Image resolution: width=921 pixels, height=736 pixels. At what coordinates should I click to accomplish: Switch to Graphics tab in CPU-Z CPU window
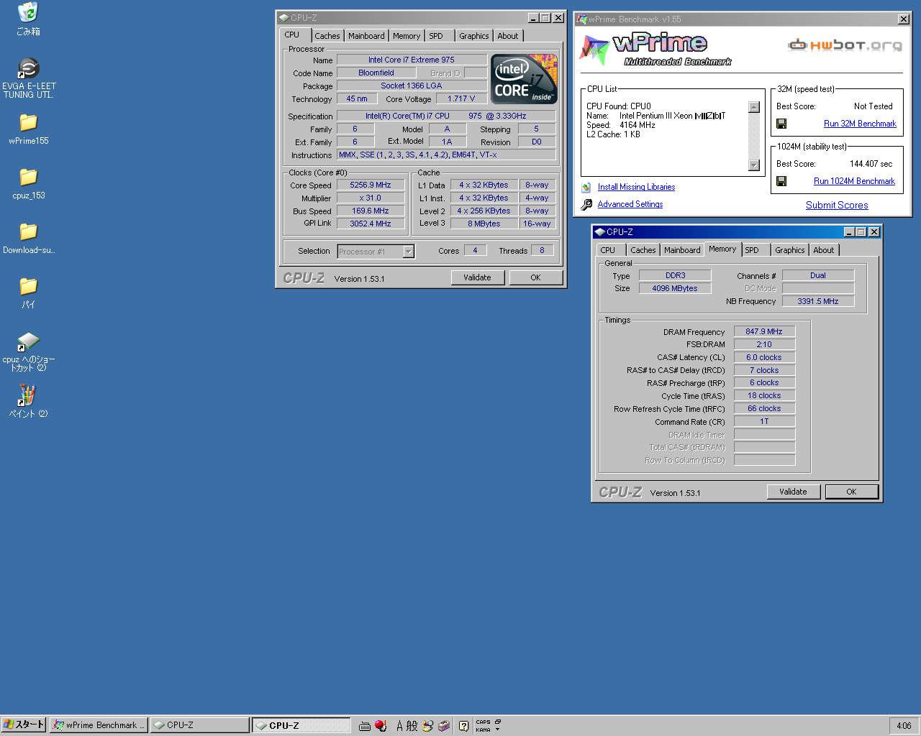click(474, 36)
